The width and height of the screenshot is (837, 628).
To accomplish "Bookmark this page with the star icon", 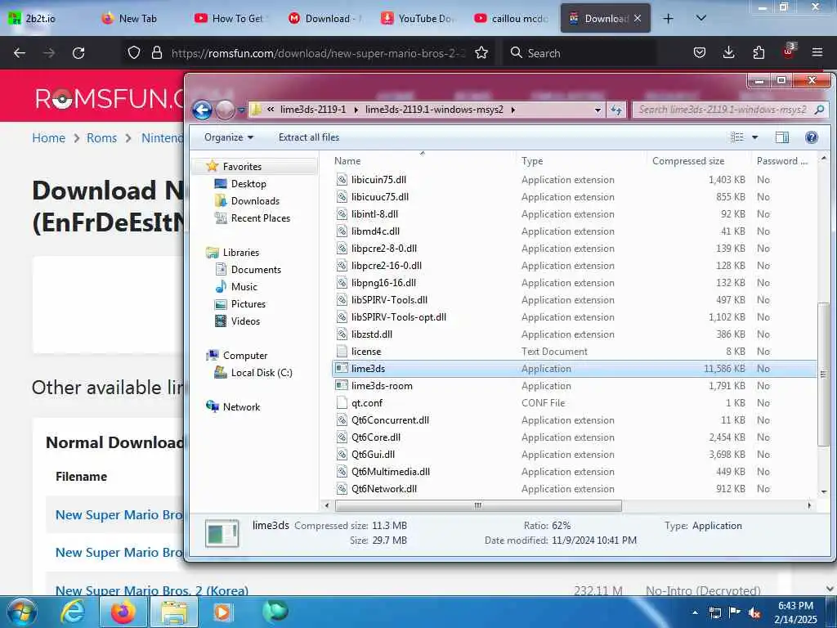I will (481, 53).
